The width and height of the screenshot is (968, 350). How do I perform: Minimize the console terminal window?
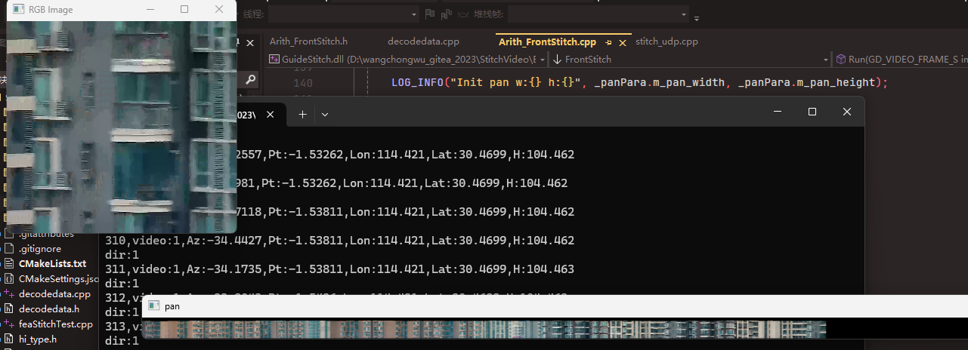(777, 112)
